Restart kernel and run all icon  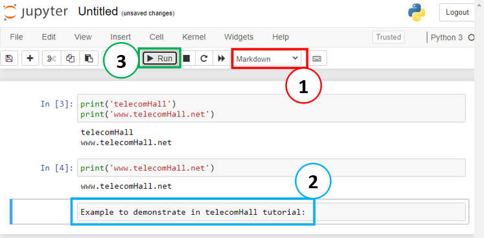click(x=222, y=59)
